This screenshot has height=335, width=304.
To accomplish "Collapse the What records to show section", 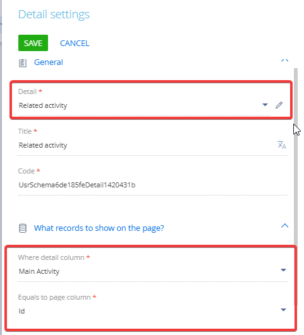I will point(285,226).
